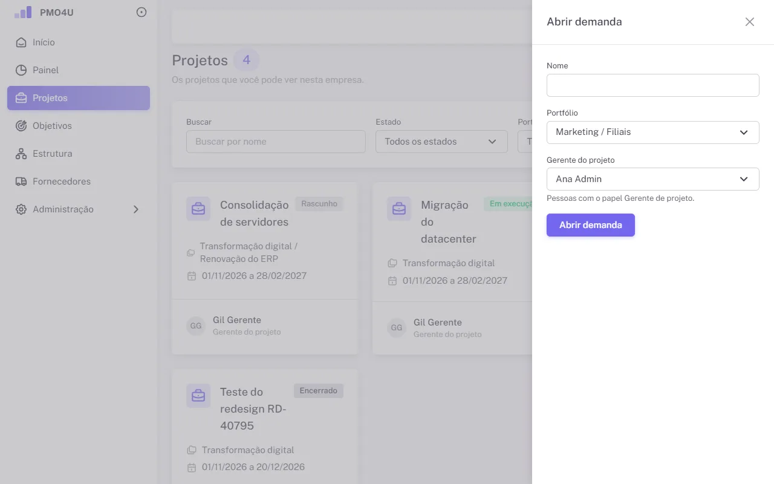Click briefcase icon on Consolidação de servidores card
The height and width of the screenshot is (484, 774).
click(198, 209)
